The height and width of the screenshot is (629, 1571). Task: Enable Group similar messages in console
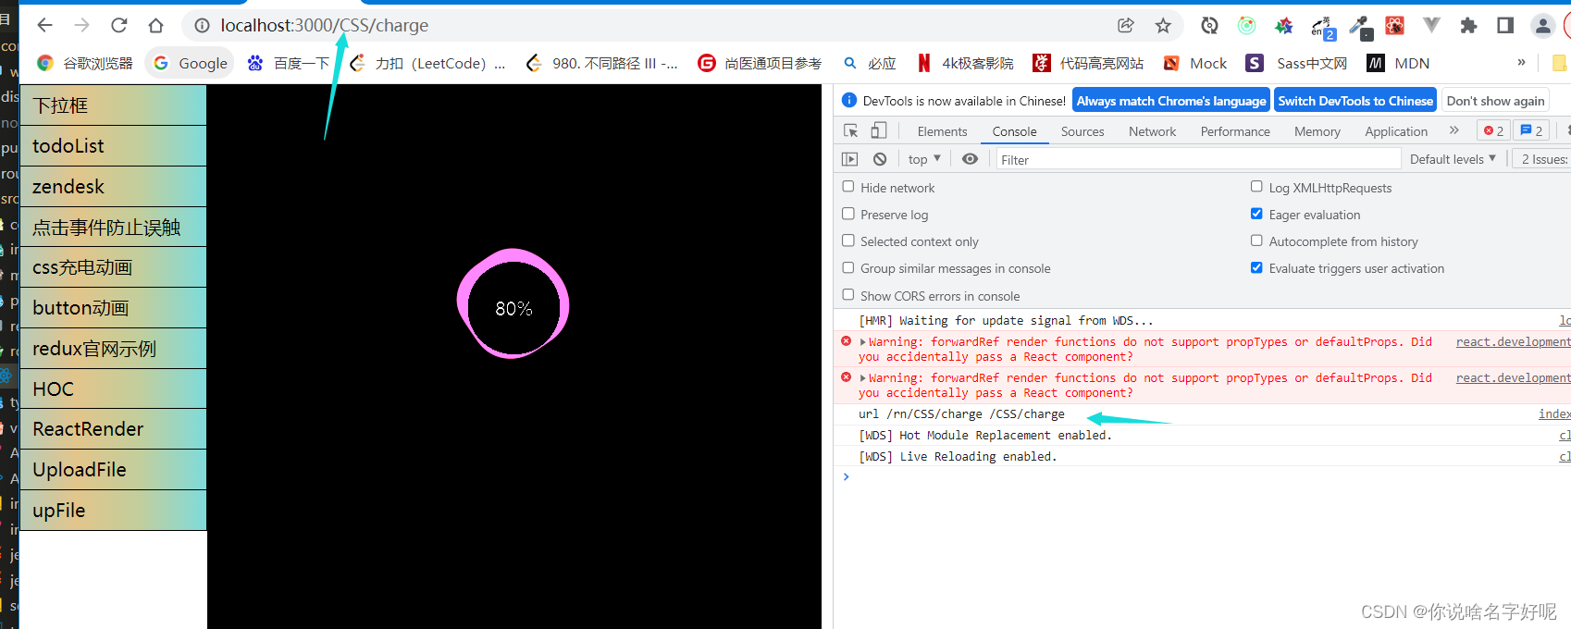[848, 267]
